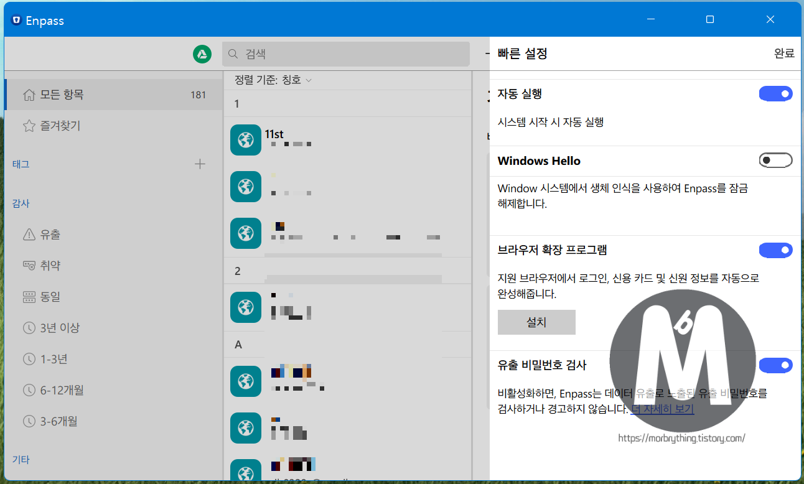Click the list group header 2
This screenshot has height=484, width=804.
click(347, 271)
